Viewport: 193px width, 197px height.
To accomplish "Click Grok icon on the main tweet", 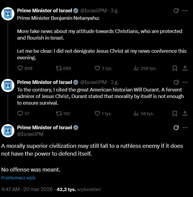I will 176,127.
